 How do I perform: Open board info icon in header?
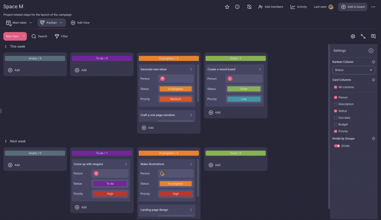(x=237, y=7)
